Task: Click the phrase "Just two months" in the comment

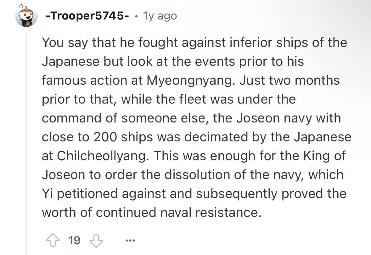Action: (289, 80)
